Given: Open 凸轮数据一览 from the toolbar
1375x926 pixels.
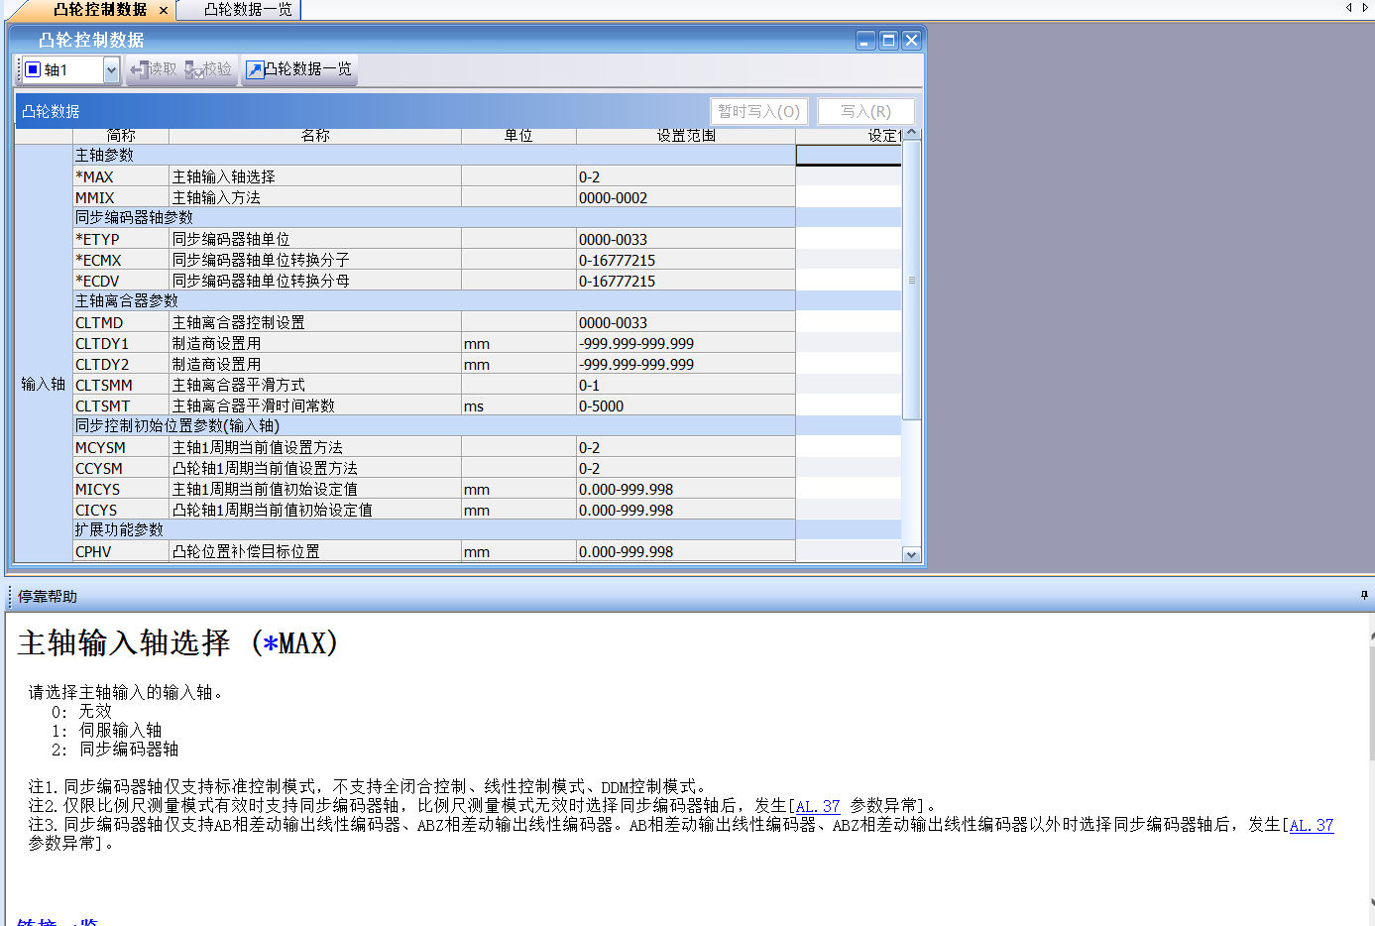Looking at the screenshot, I should 298,69.
